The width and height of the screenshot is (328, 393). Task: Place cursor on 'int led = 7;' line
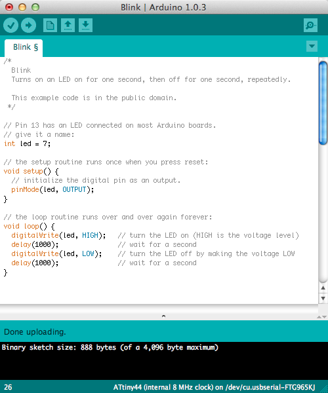27,144
